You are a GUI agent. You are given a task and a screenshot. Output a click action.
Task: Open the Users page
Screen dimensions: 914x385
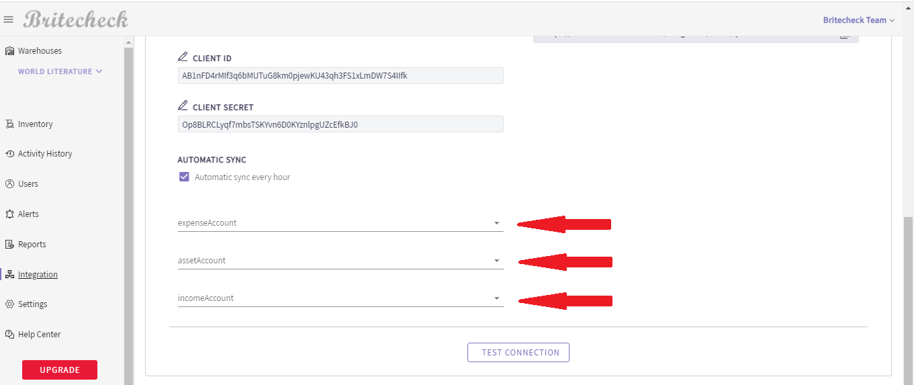[x=28, y=184]
